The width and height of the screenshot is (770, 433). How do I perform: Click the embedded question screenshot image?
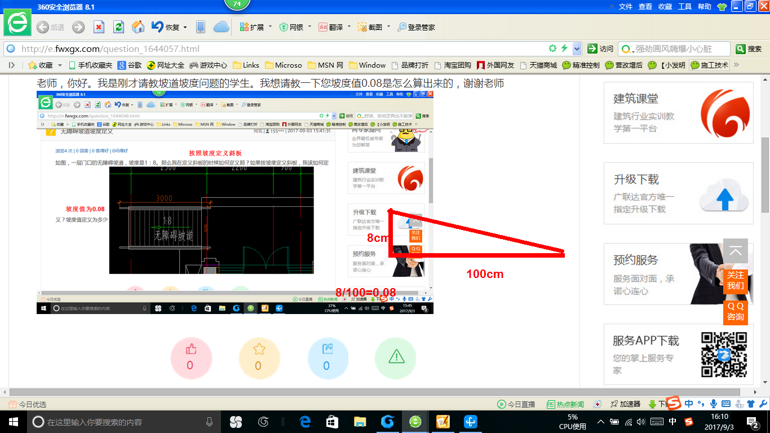point(235,202)
